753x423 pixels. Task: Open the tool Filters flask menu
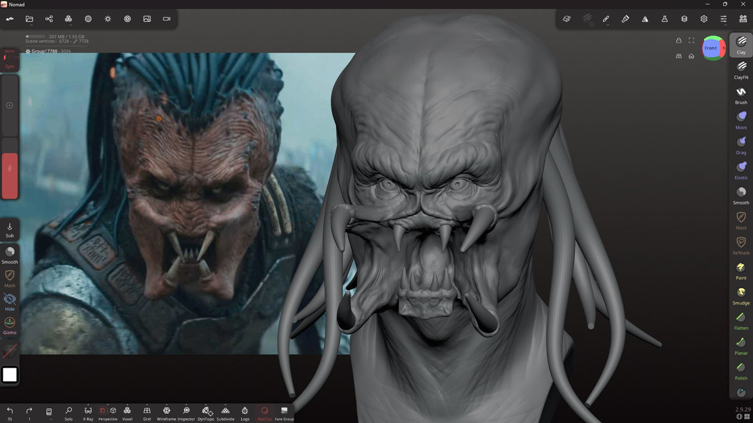(x=665, y=19)
